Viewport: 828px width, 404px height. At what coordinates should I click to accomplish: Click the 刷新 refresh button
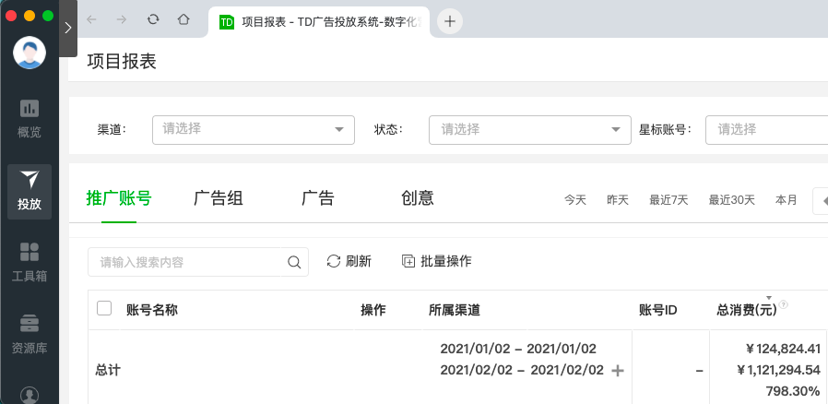[349, 261]
